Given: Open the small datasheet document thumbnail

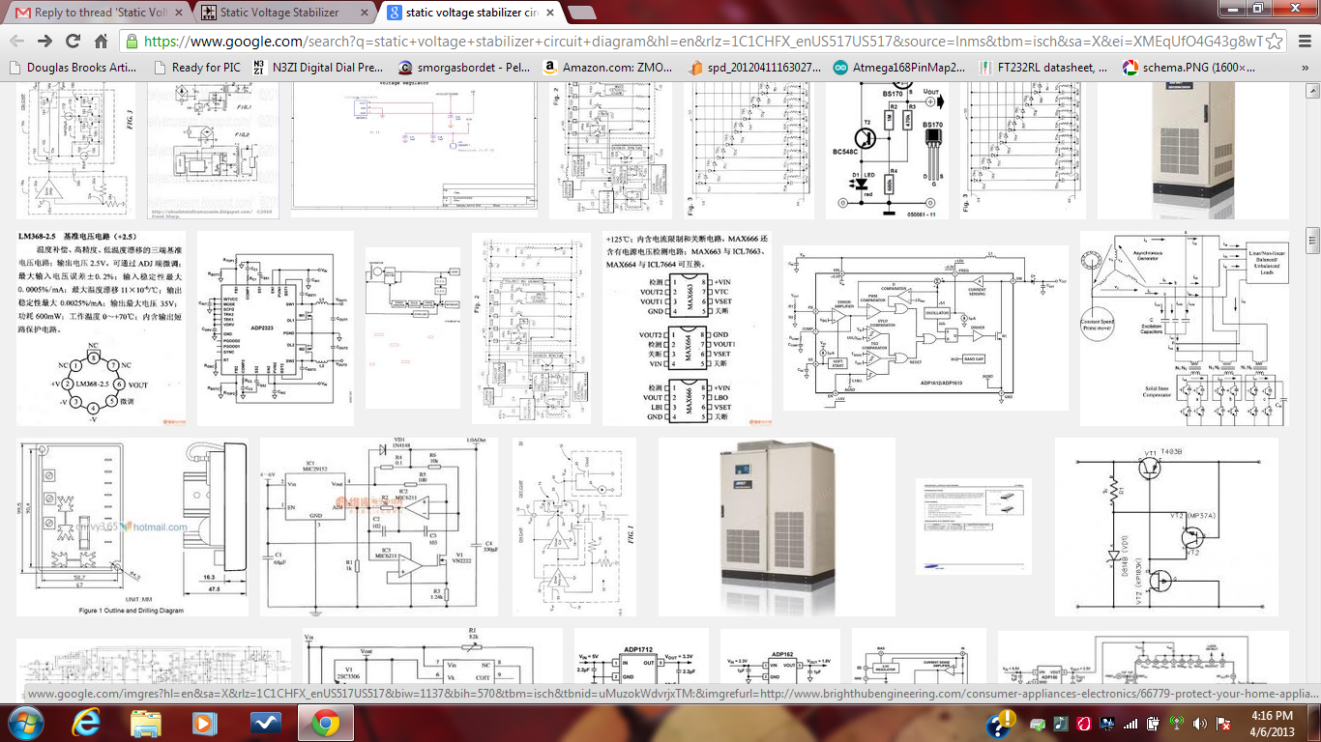Looking at the screenshot, I should (974, 528).
